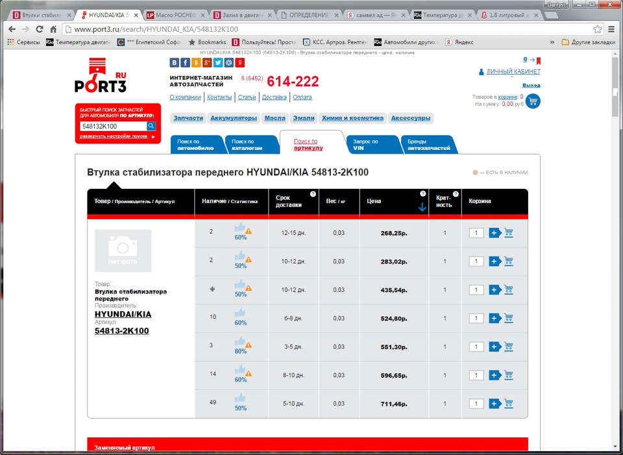The image size is (623, 455).
Task: Click quantity field for the 524,80р. offer
Action: [x=476, y=318]
